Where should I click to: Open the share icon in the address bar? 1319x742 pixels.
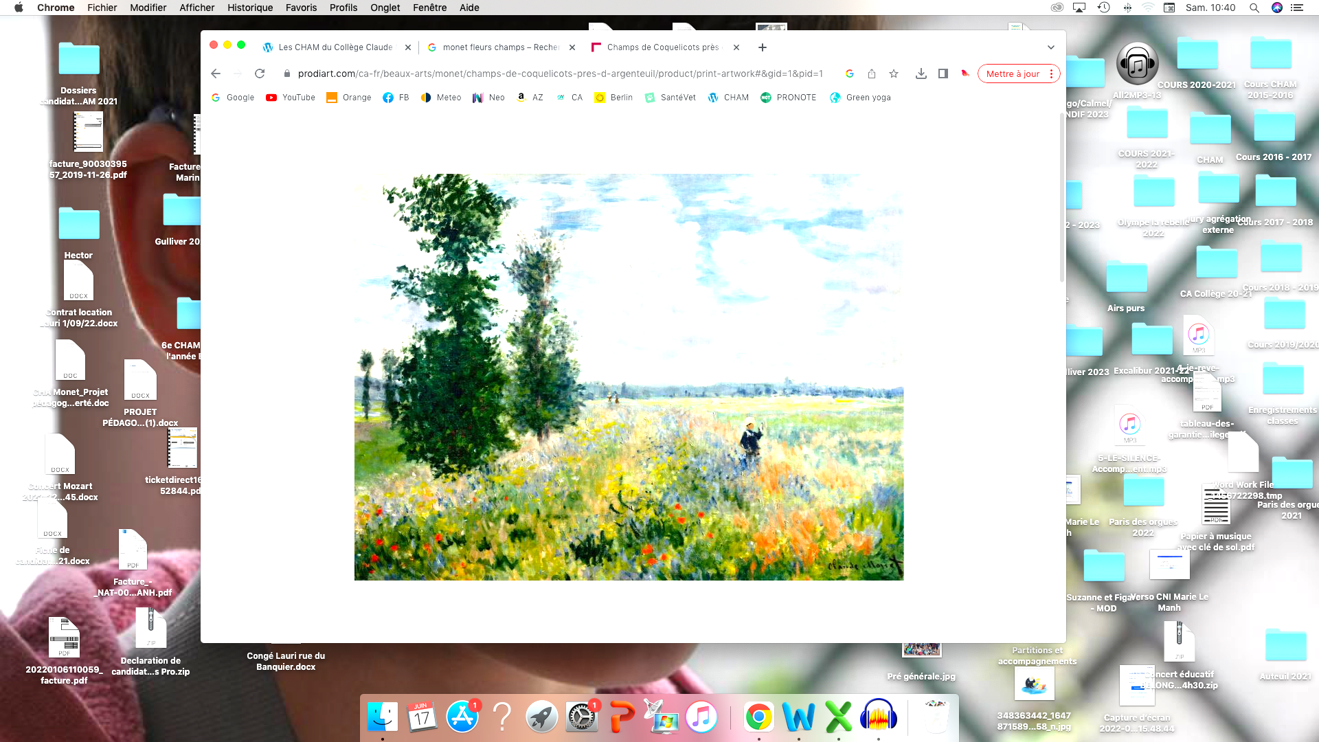click(x=872, y=74)
